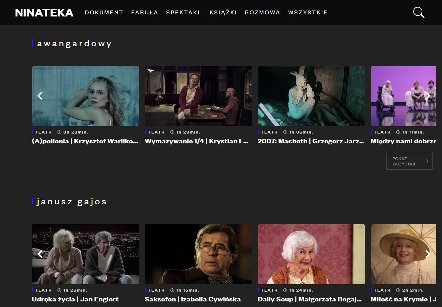Click the 1h 15min. duration text
This screenshot has width=442, height=307.
click(187, 290)
